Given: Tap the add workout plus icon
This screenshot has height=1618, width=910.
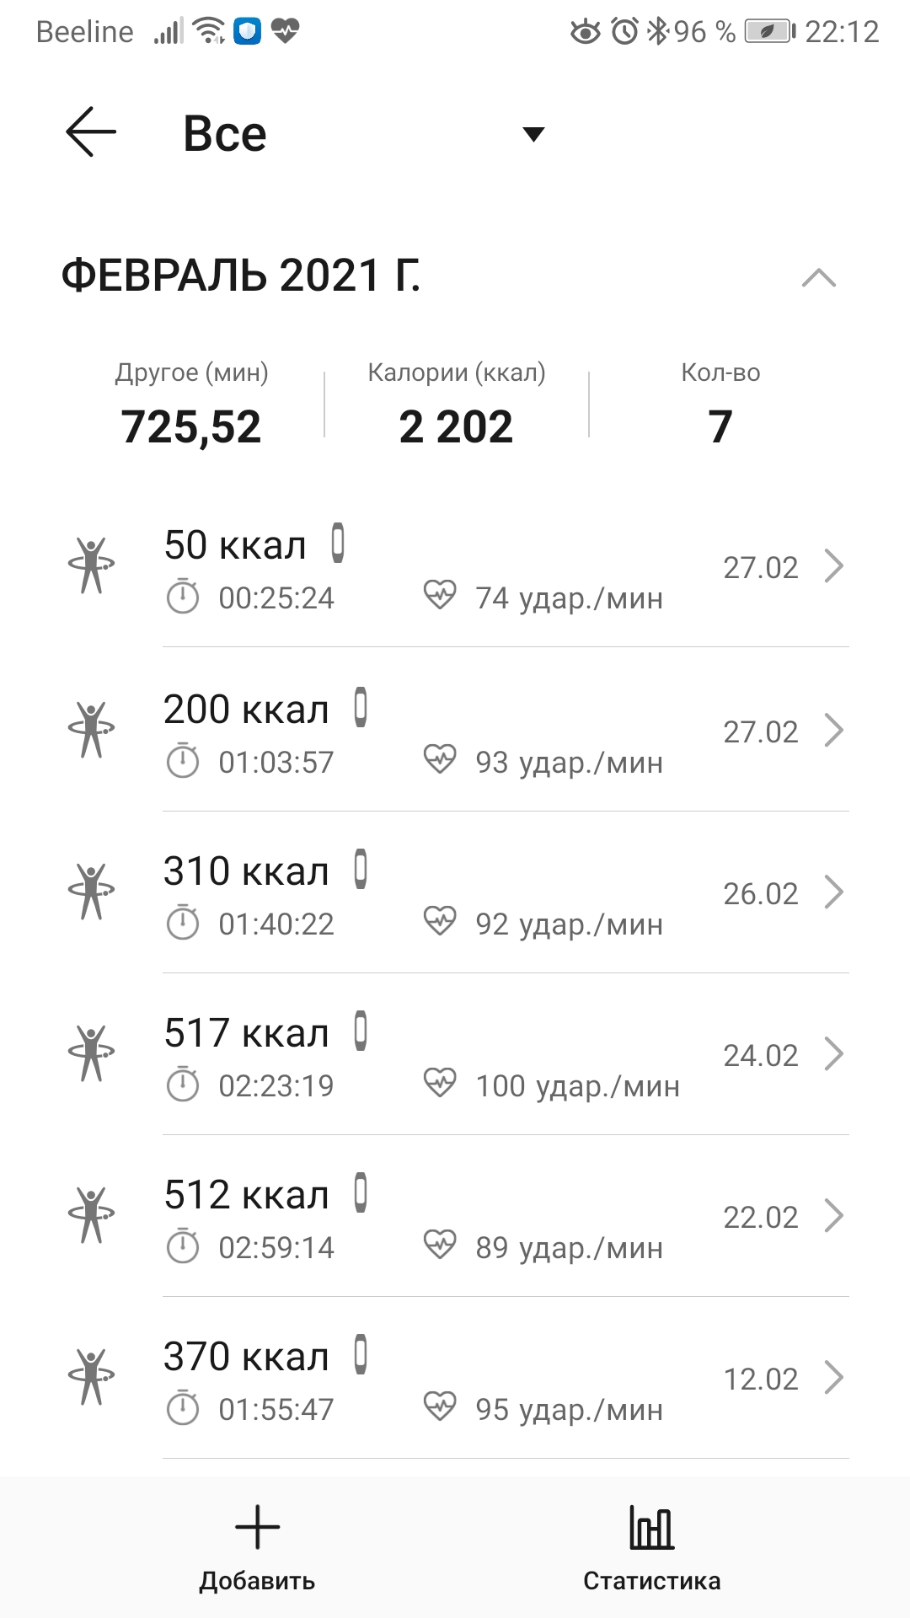Looking at the screenshot, I should point(257,1528).
